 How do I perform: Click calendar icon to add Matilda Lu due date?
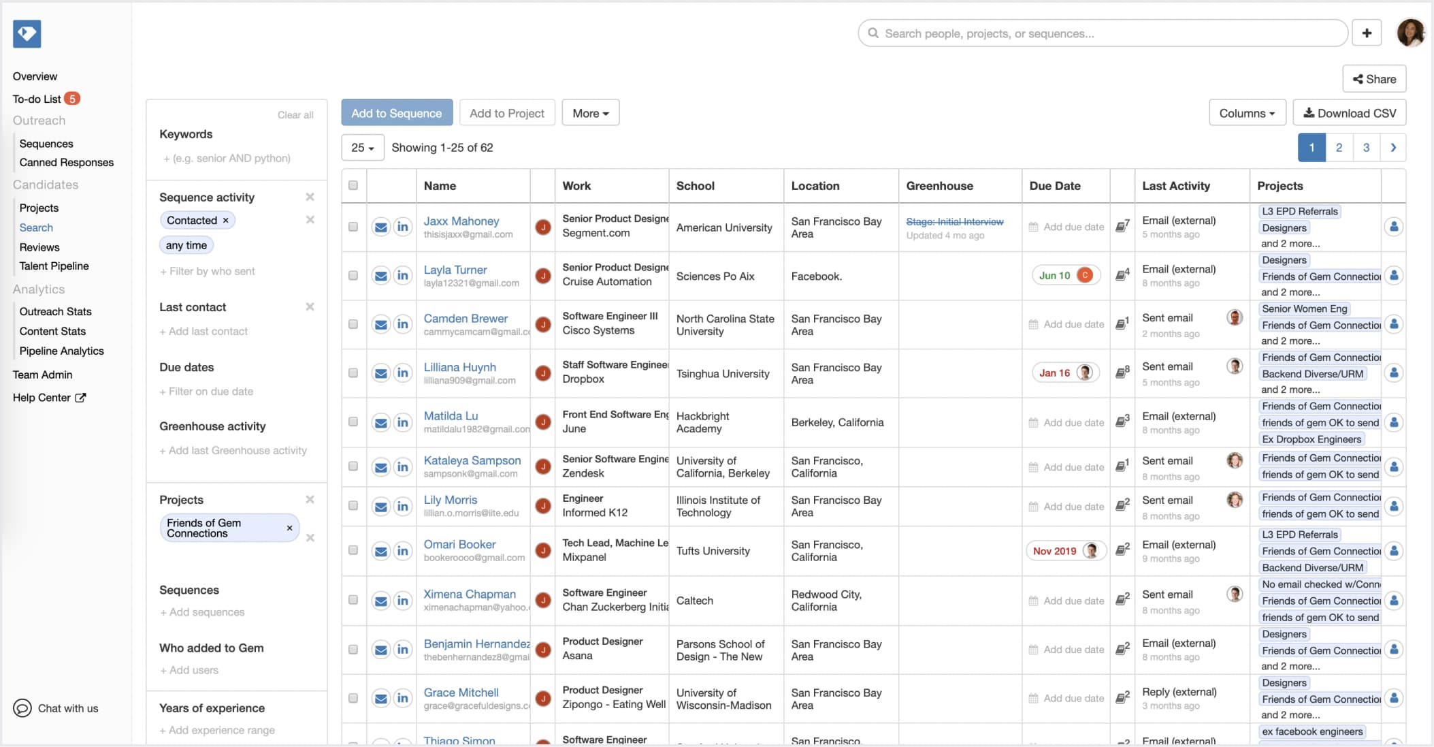click(1033, 423)
